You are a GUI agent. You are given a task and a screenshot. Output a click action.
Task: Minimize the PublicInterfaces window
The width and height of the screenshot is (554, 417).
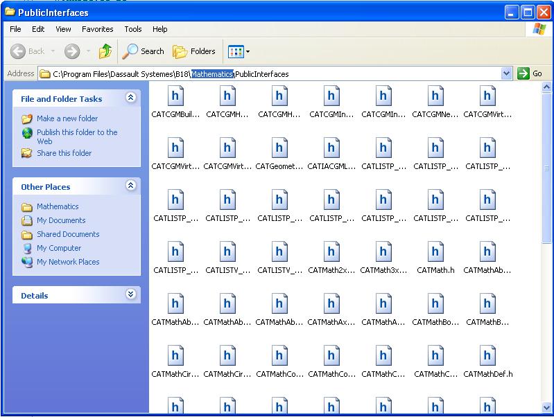[512, 12]
